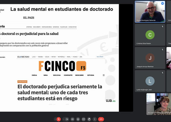Select ESTUDIA in the FCINCO menu

[91, 75]
